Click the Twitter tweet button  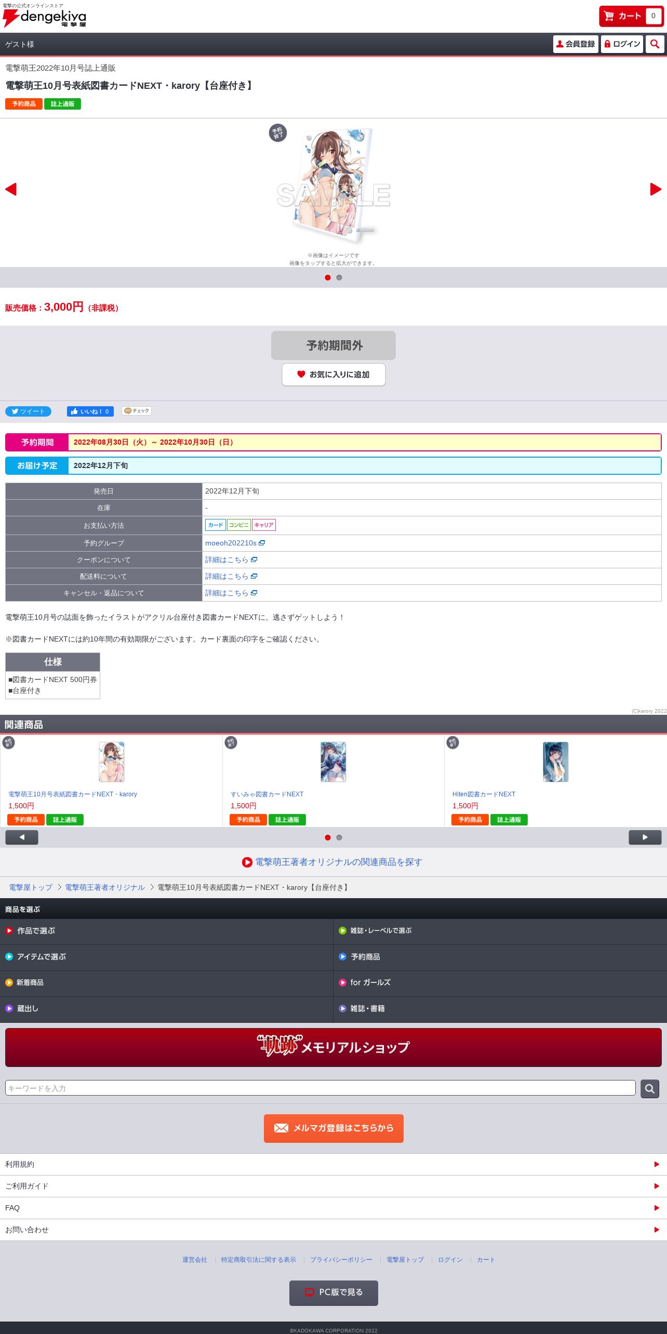click(28, 411)
